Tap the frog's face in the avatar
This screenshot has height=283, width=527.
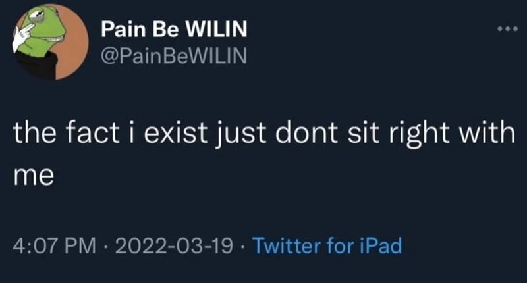tap(41, 33)
